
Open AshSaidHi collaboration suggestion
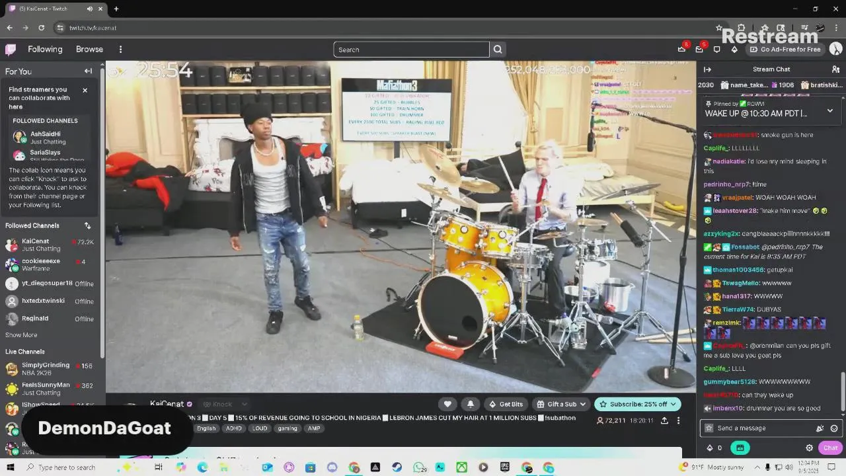pos(50,138)
